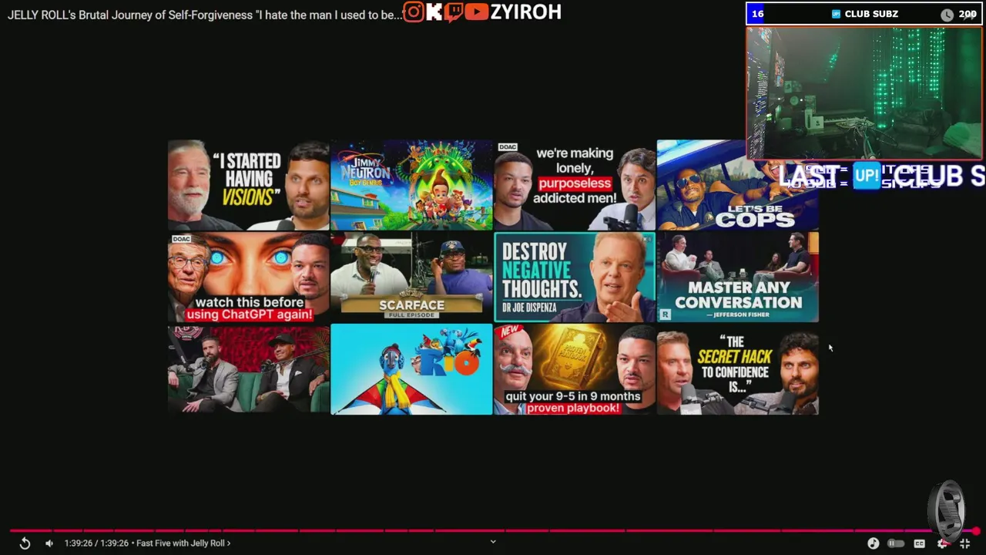Click the 1:39:26 / 1:39:26 time display

(x=96, y=543)
